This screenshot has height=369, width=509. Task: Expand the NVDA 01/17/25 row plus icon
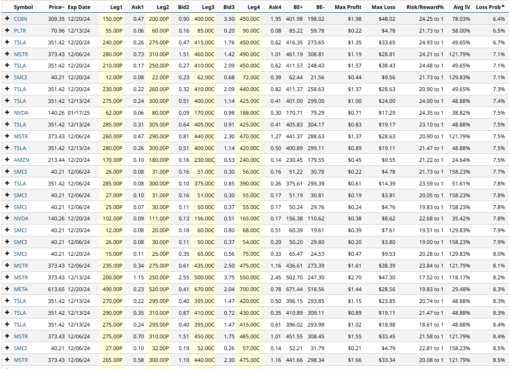coord(7,113)
